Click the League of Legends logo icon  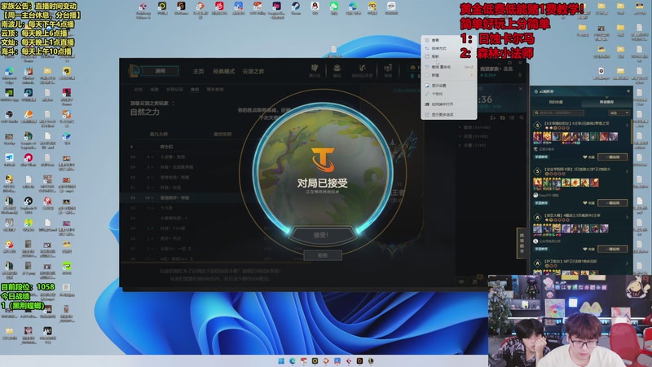[134, 71]
